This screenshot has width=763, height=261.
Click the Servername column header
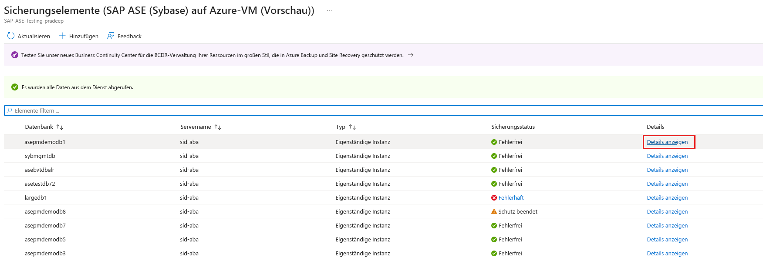(x=196, y=127)
